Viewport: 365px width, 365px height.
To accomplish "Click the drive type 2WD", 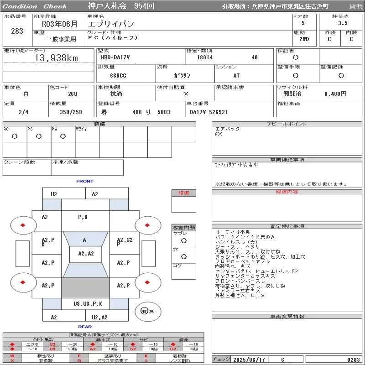I will tap(304, 39).
